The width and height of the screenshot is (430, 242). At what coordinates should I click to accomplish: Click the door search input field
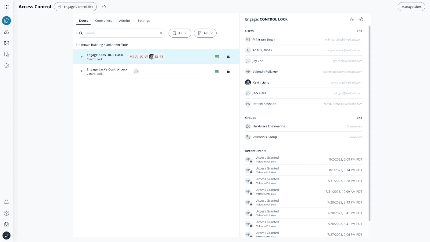[x=121, y=33]
